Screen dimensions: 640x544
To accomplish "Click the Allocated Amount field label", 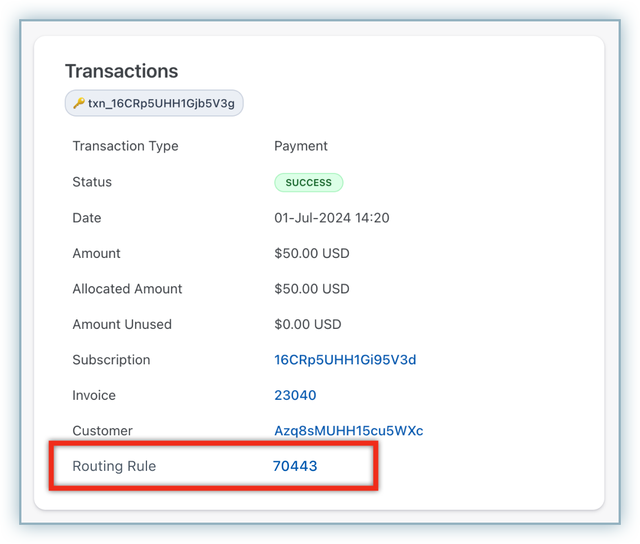I will (127, 289).
